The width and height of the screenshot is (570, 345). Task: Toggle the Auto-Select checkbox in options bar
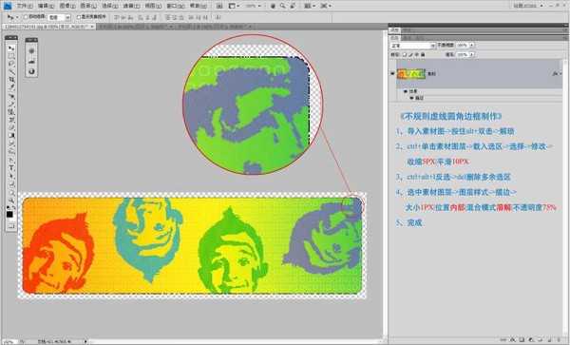(x=26, y=17)
